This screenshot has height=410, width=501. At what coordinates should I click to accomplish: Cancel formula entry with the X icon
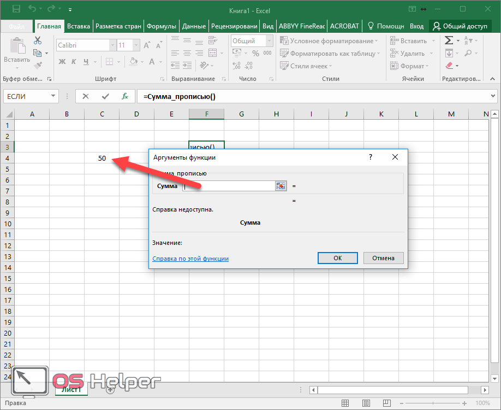pyautogui.click(x=86, y=96)
